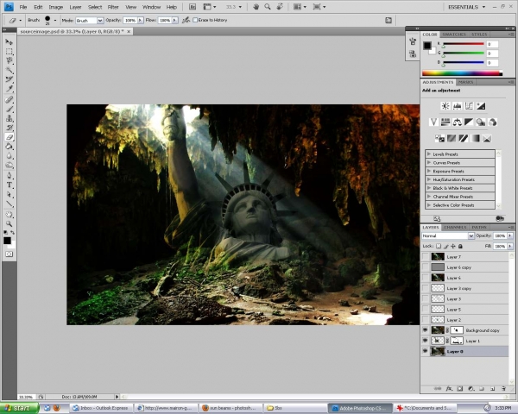
Task: Add an Exposure adjustment
Action: pyautogui.click(x=481, y=106)
